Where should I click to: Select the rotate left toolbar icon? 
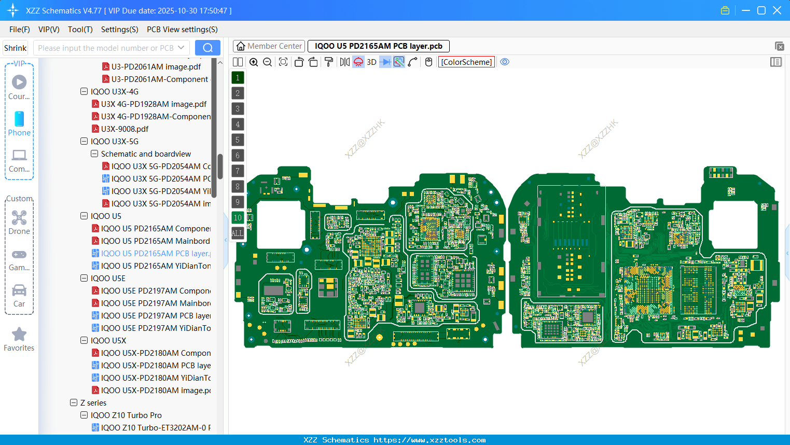click(x=299, y=62)
